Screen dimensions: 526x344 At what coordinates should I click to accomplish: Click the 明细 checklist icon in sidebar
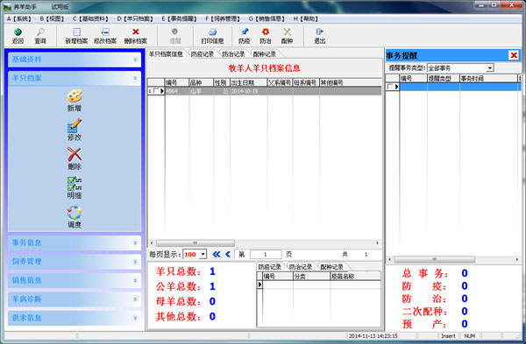75,184
